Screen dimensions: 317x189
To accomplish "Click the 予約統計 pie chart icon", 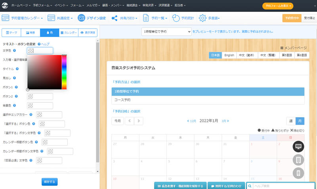I will 176,18.
